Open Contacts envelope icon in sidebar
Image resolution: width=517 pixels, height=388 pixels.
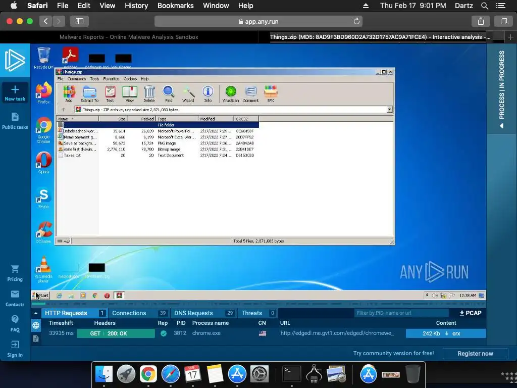(x=15, y=298)
